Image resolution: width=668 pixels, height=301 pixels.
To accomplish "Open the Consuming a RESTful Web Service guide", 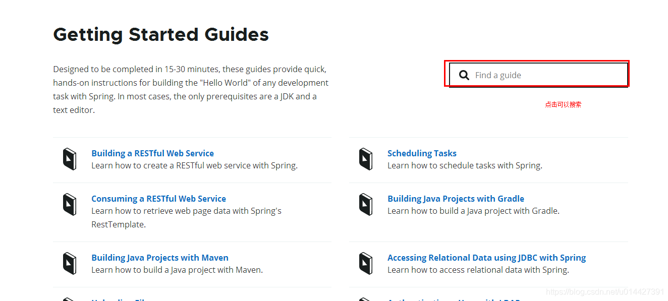I will tap(158, 199).
